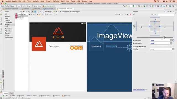Open Version Control tool window
The width and height of the screenshot is (177, 99).
[x=45, y=96]
